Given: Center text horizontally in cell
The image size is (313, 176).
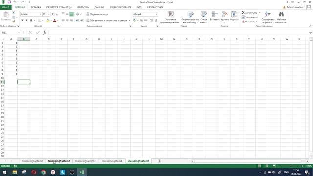Looking at the screenshot, I should (x=67, y=20).
